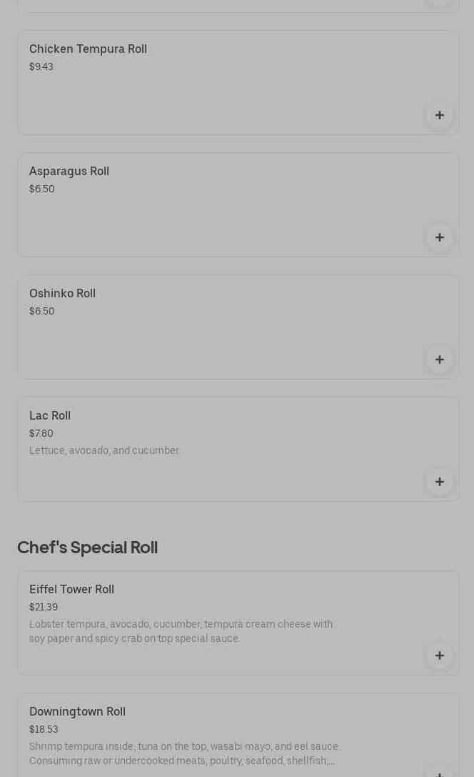Open Downingtown Roll item title

(77, 712)
